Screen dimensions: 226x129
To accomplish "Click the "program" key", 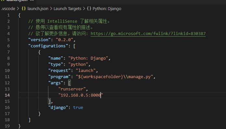I will pos(59,77).
